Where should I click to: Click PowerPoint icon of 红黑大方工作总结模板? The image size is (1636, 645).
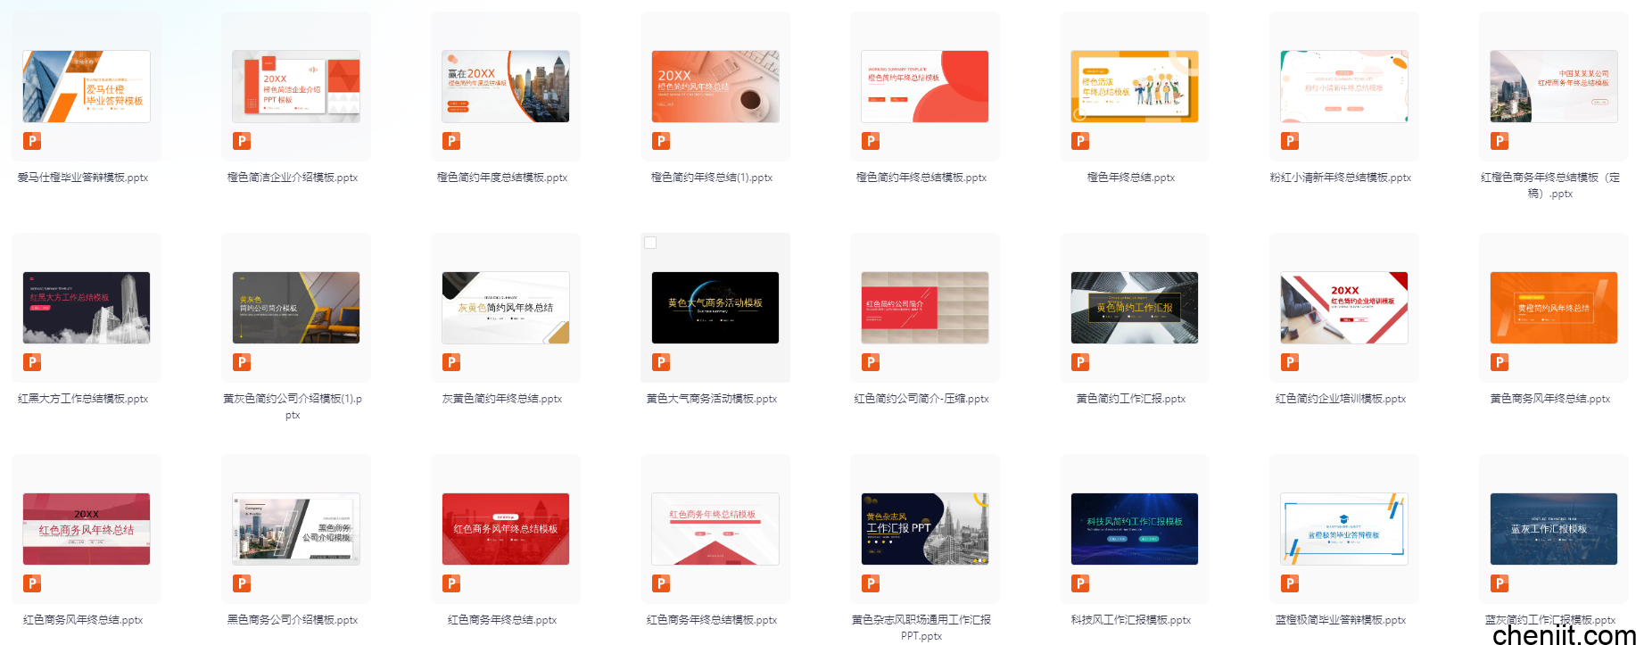[32, 362]
